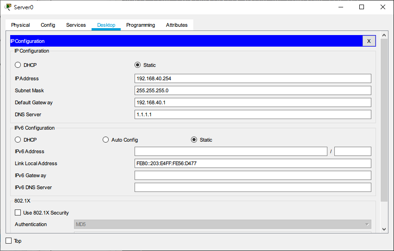Choose IPv6 Auto Config radio option
The width and height of the screenshot is (394, 251).
point(106,140)
